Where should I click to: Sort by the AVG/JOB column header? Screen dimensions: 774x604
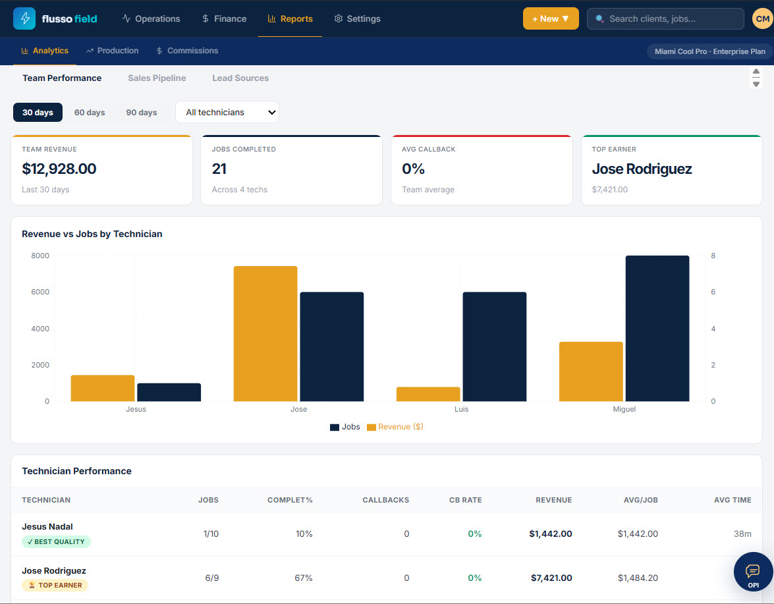641,500
